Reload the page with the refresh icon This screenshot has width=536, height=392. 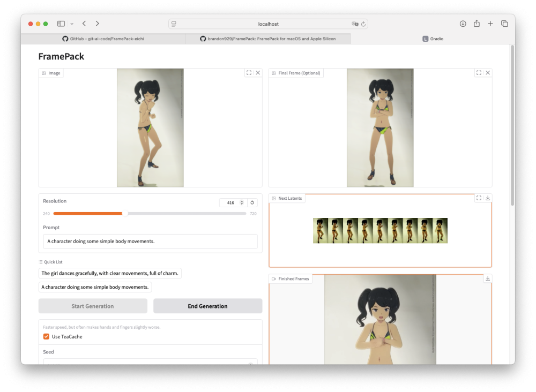[x=363, y=24]
